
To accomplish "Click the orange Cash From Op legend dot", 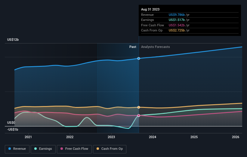I will (98, 149).
